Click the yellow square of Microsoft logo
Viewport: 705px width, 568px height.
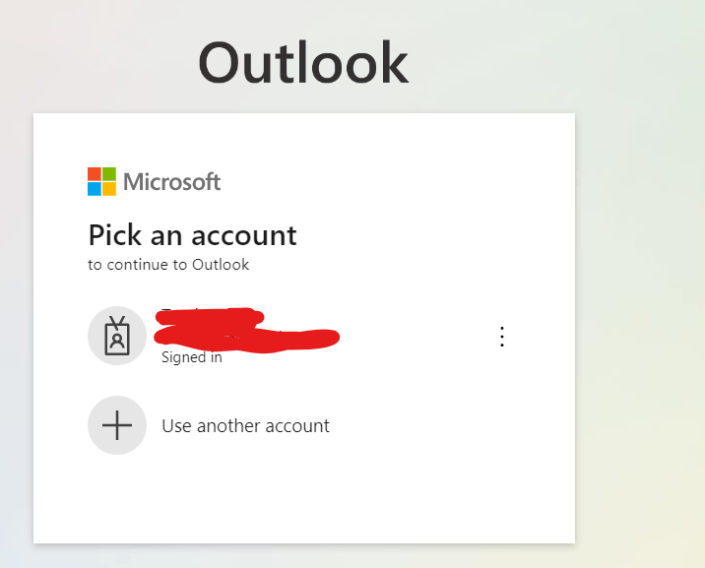coord(109,189)
